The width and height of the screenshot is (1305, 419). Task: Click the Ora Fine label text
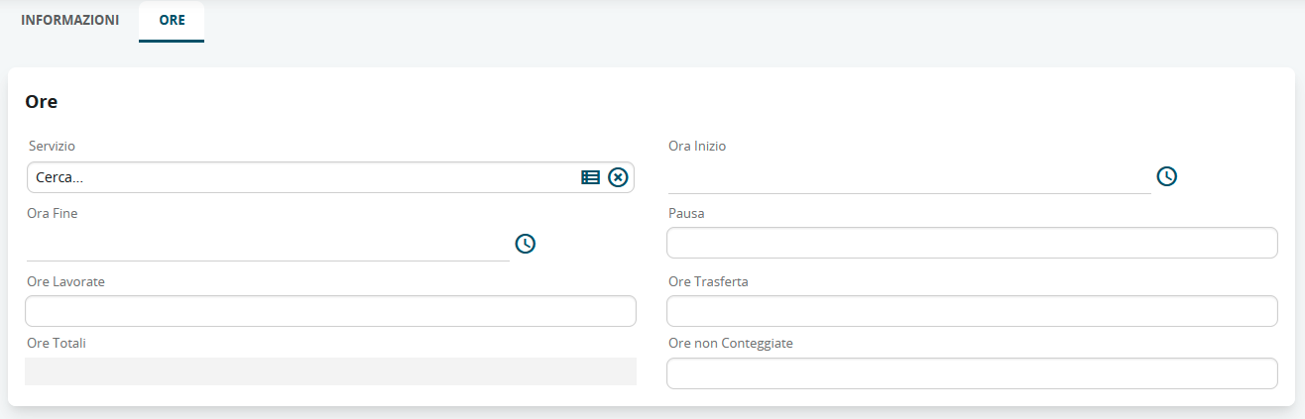(x=53, y=213)
